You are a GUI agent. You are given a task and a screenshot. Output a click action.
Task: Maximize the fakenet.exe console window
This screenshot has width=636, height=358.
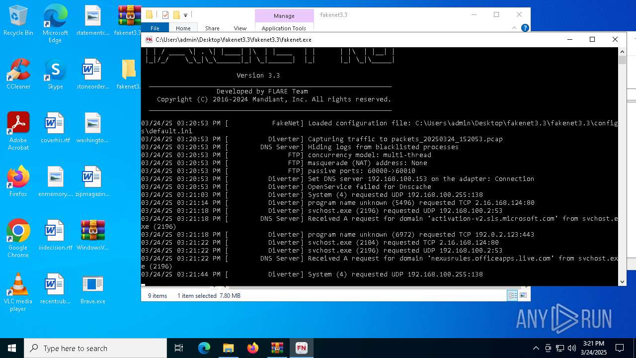(x=592, y=39)
